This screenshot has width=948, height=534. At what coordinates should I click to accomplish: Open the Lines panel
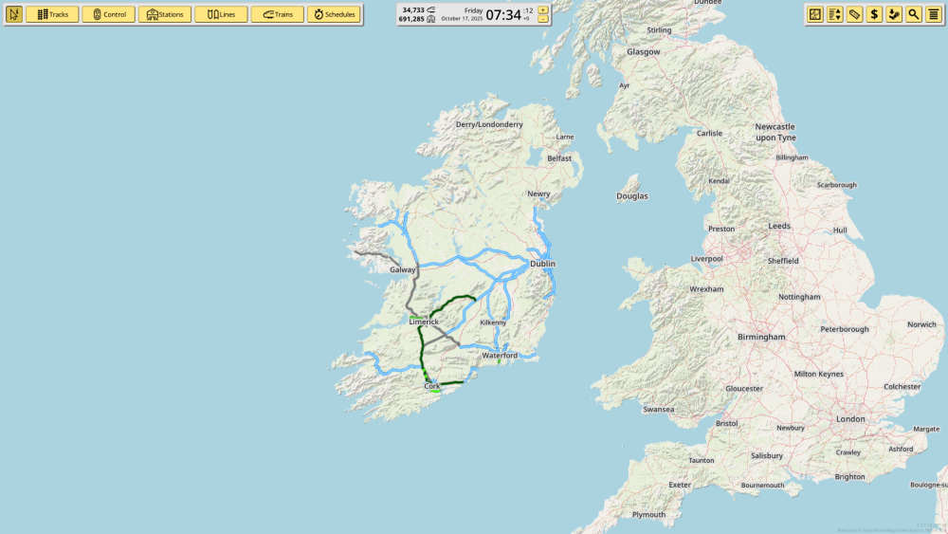pyautogui.click(x=221, y=14)
